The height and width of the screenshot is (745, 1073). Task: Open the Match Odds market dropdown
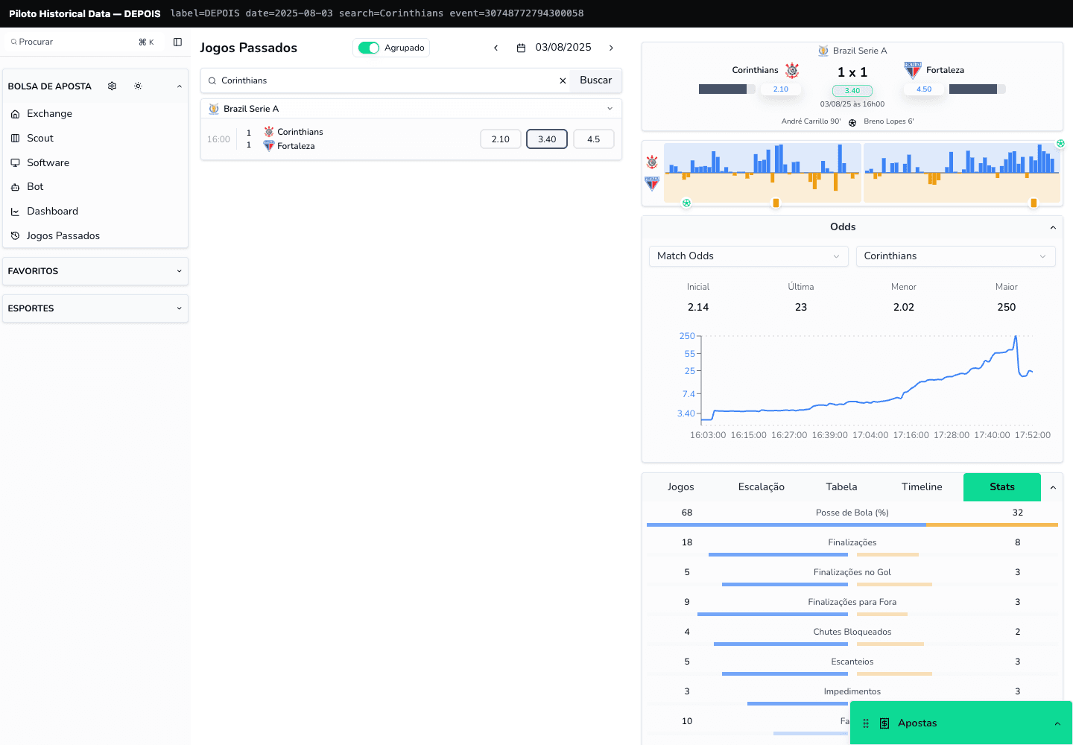(x=749, y=256)
